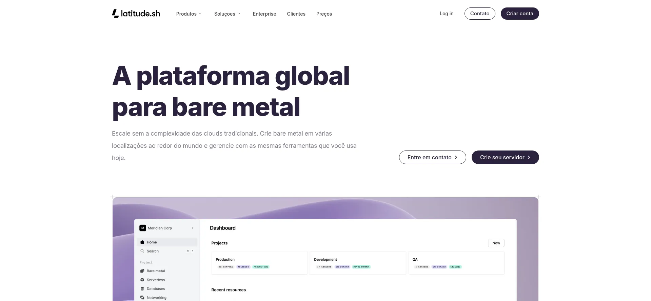Open the Development project card
Image resolution: width=651 pixels, height=301 pixels.
tap(358, 263)
